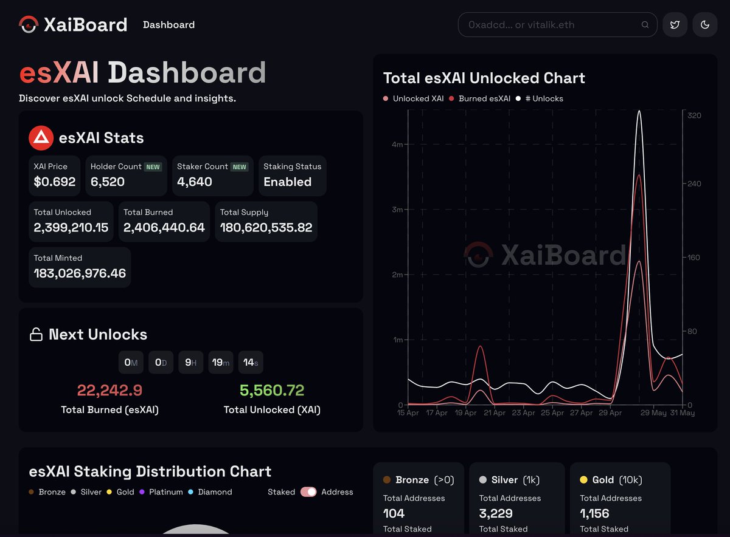Click Silver Total Addresses 3,229
This screenshot has width=730, height=537.
point(496,513)
